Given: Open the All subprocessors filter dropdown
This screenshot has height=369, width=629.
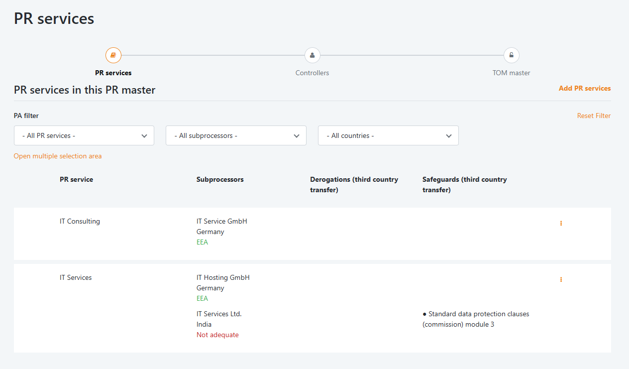Looking at the screenshot, I should click(236, 135).
